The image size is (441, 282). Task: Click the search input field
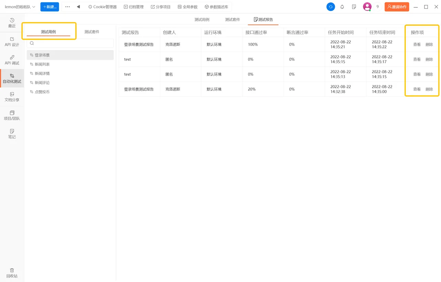coord(70,43)
